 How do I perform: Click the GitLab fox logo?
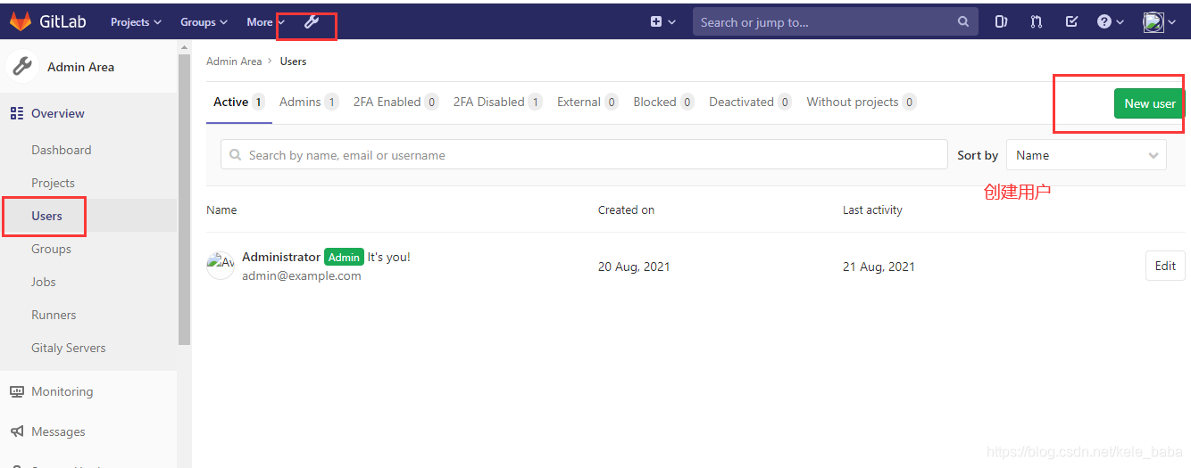coord(20,21)
